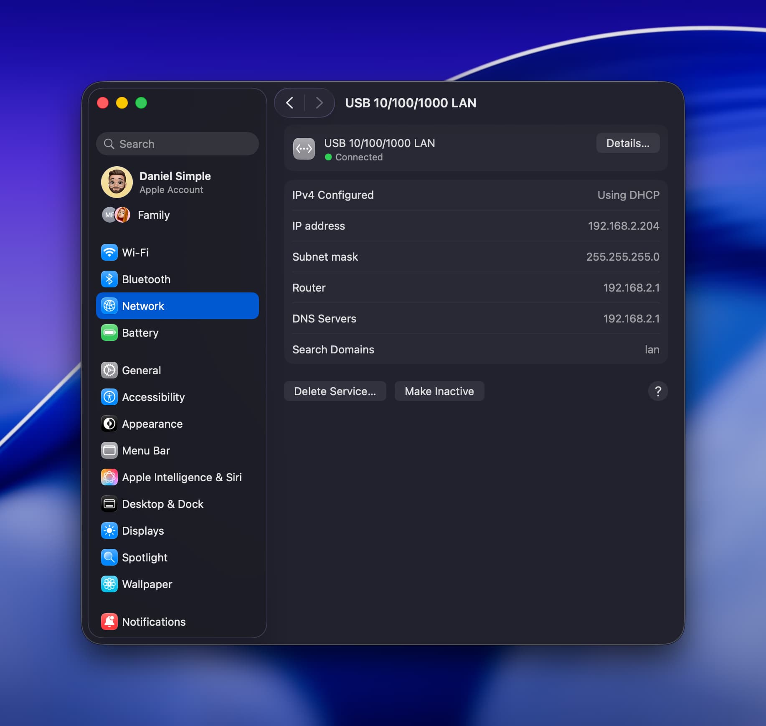Open General settings in sidebar

point(141,370)
